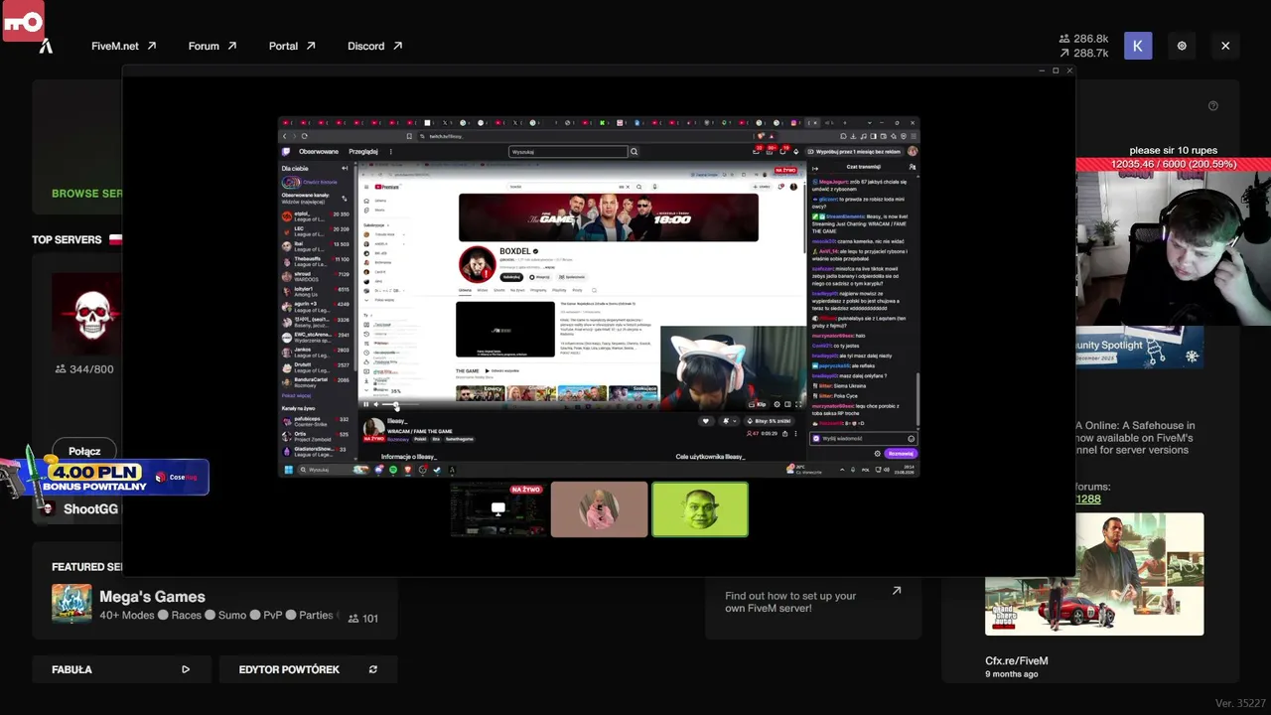1271x715 pixels.
Task: Sort the followed channels list
Action: [x=345, y=198]
